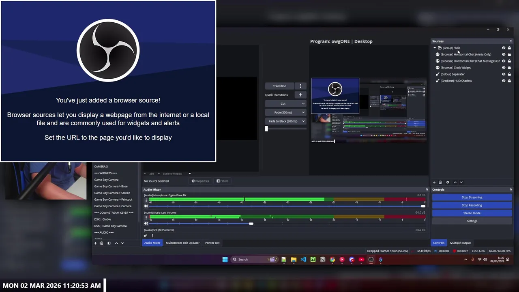Open Audio Mixer bottom menu dots

pos(152,236)
